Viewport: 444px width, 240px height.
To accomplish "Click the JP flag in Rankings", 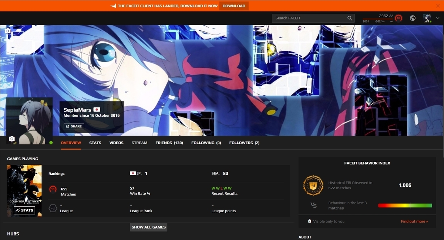I will tap(133, 173).
